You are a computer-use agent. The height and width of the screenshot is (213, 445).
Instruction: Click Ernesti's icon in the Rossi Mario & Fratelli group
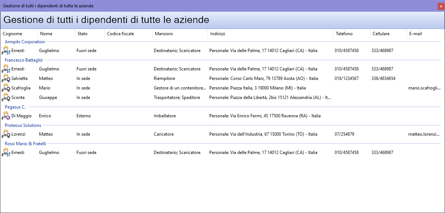tap(6, 153)
